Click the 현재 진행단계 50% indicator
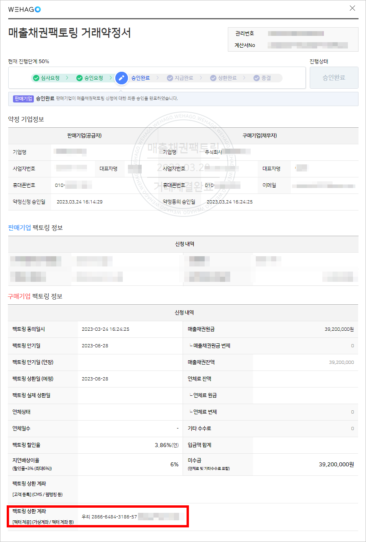Viewport: 366px width, 542px height. (x=29, y=61)
